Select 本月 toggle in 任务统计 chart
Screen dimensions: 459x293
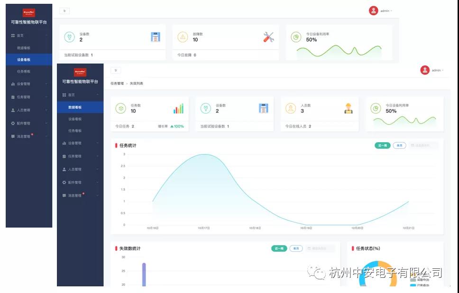(399, 146)
